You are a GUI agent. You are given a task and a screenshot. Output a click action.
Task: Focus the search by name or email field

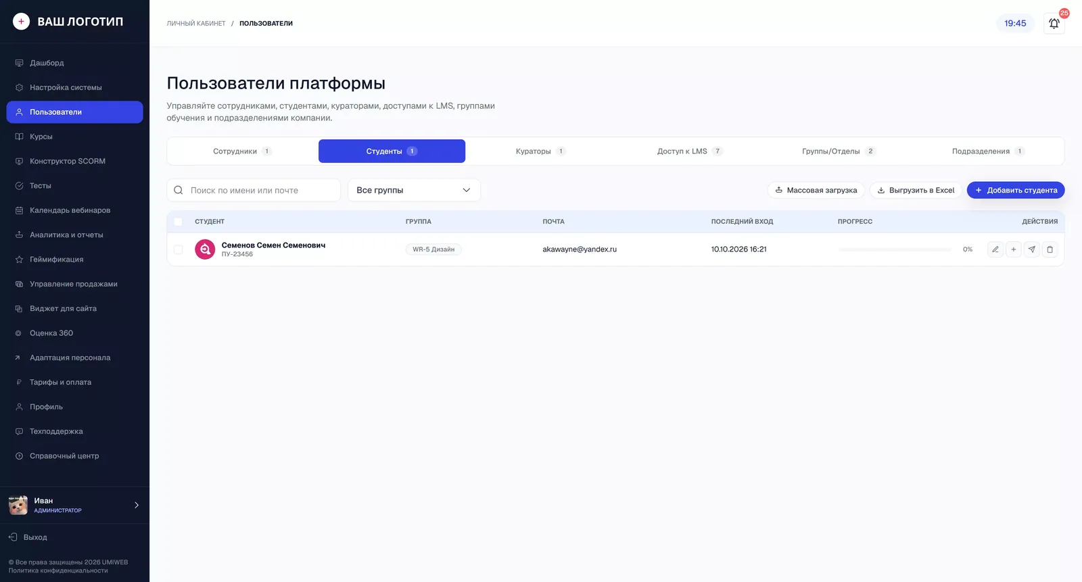(x=254, y=191)
